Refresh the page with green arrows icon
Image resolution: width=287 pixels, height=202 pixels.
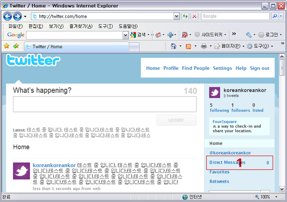[x=185, y=16]
